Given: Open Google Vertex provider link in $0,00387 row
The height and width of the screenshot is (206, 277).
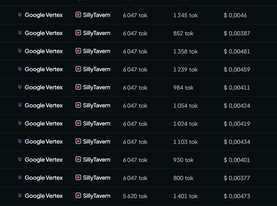Looking at the screenshot, I should [44, 33].
